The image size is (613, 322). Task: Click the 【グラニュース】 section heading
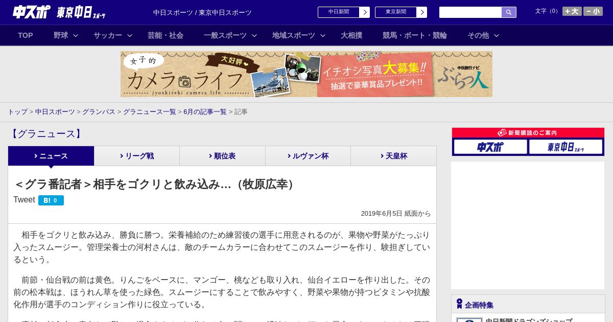(x=45, y=134)
